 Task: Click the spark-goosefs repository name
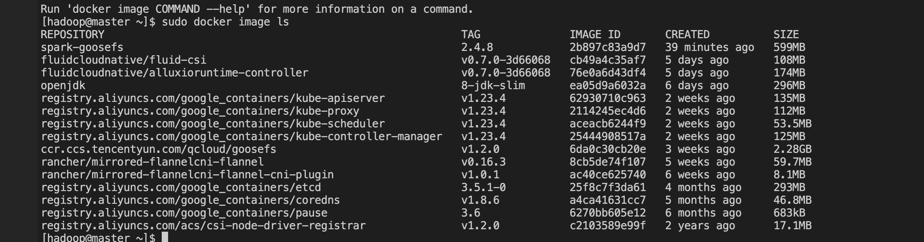point(82,47)
